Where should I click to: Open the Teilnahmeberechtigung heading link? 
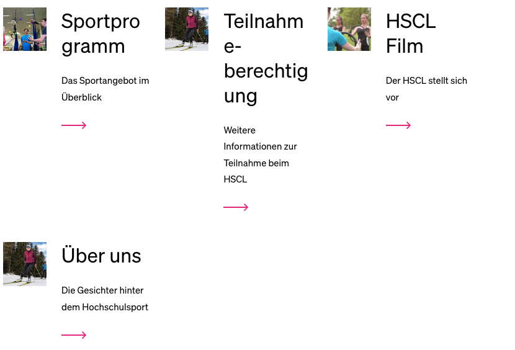point(266,58)
